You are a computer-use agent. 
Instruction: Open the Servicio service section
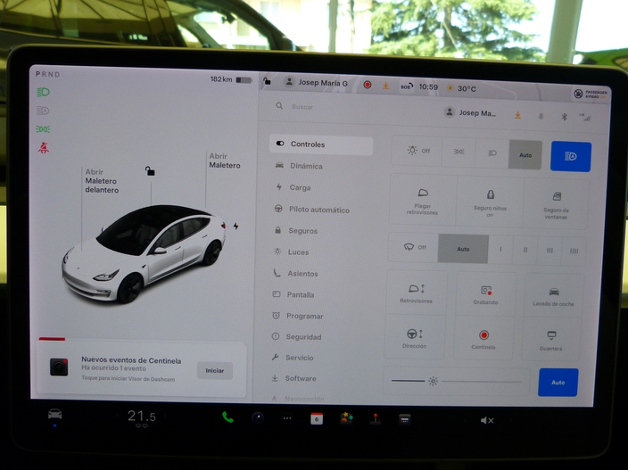click(293, 358)
